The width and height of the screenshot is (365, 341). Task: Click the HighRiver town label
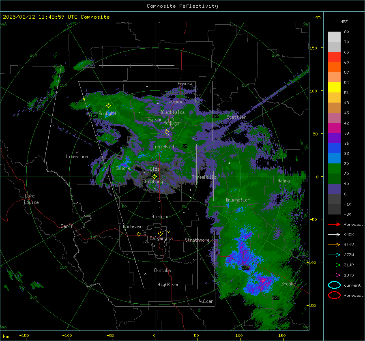[168, 285]
